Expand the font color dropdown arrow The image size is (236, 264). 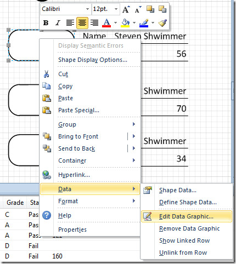115,23
